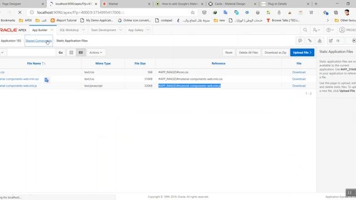Click the browser profile picture
Image resolution: width=356 pixels, height=200 pixels.
[347, 12]
